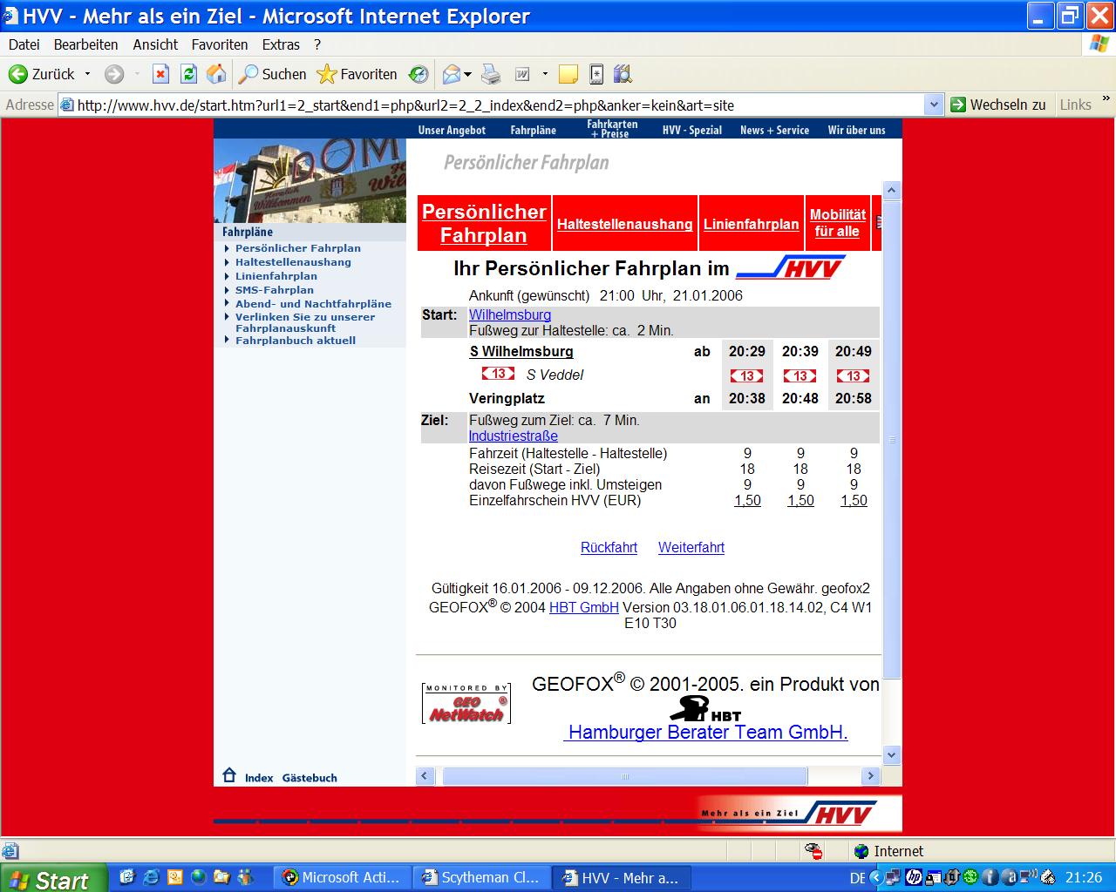Click the Messenger device icon in toolbar
The width and height of the screenshot is (1116, 892).
(x=596, y=74)
